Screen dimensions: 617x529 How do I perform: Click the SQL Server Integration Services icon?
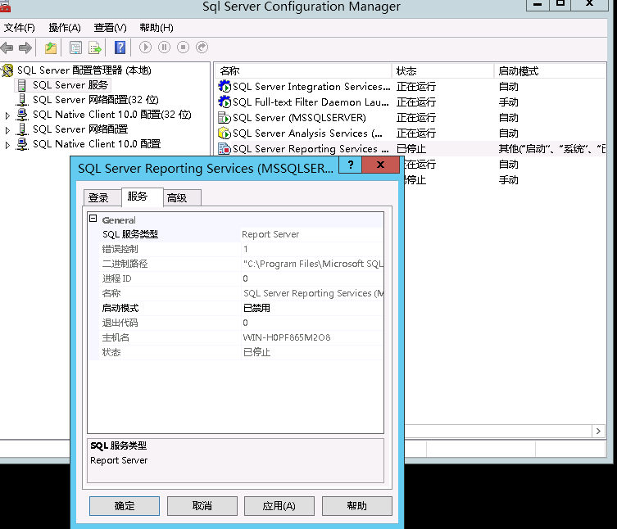pos(225,87)
